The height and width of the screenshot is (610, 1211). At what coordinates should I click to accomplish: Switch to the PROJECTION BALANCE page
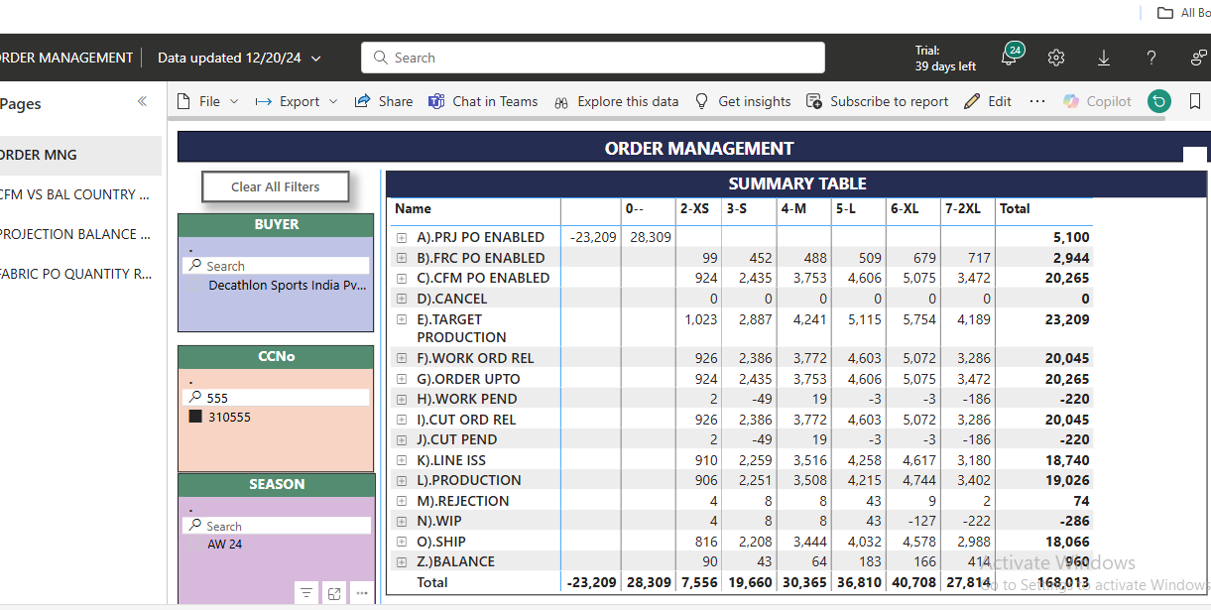click(x=75, y=234)
